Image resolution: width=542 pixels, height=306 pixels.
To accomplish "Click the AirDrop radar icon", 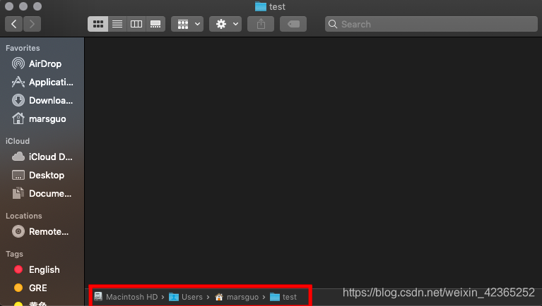I will [x=18, y=64].
